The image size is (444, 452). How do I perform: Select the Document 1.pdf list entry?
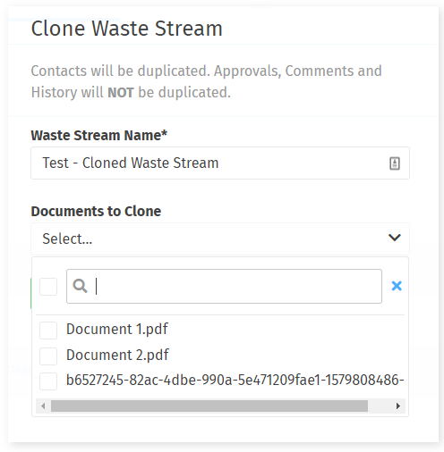coord(117,330)
